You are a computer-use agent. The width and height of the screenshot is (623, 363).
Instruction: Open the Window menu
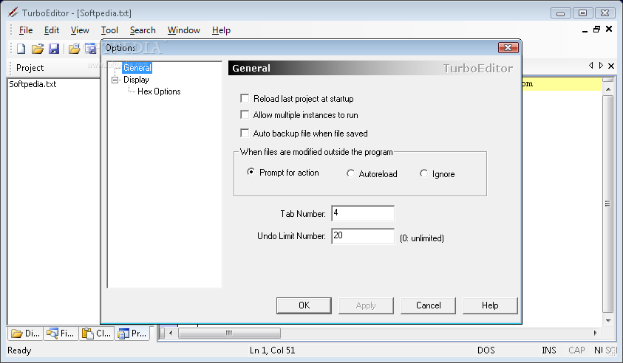tap(183, 30)
